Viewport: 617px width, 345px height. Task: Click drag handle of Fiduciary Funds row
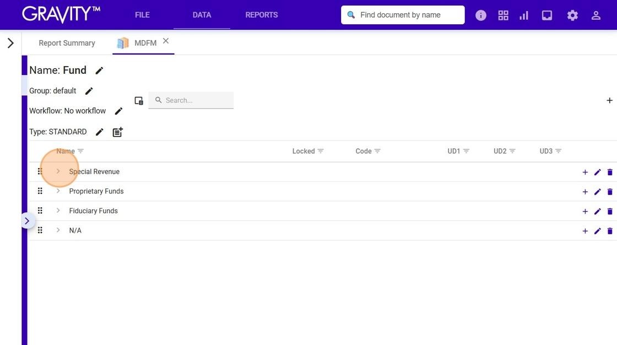tap(40, 211)
